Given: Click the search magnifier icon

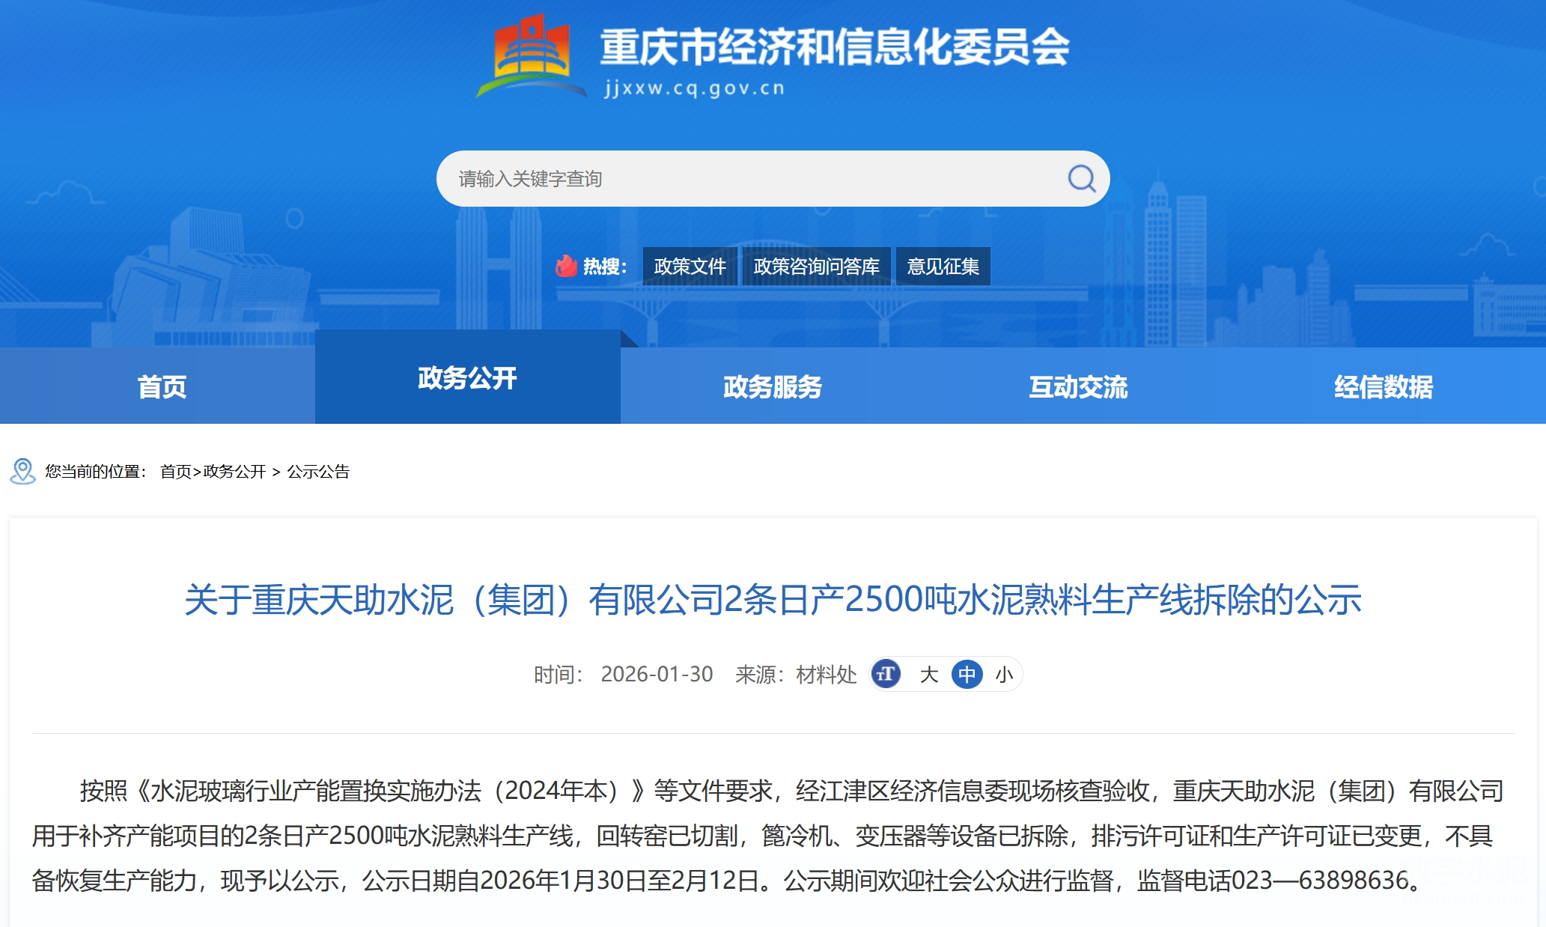Looking at the screenshot, I should click(x=1081, y=178).
